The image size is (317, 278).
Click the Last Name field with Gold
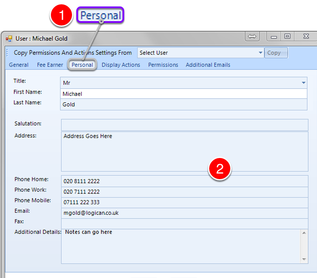tap(184, 104)
